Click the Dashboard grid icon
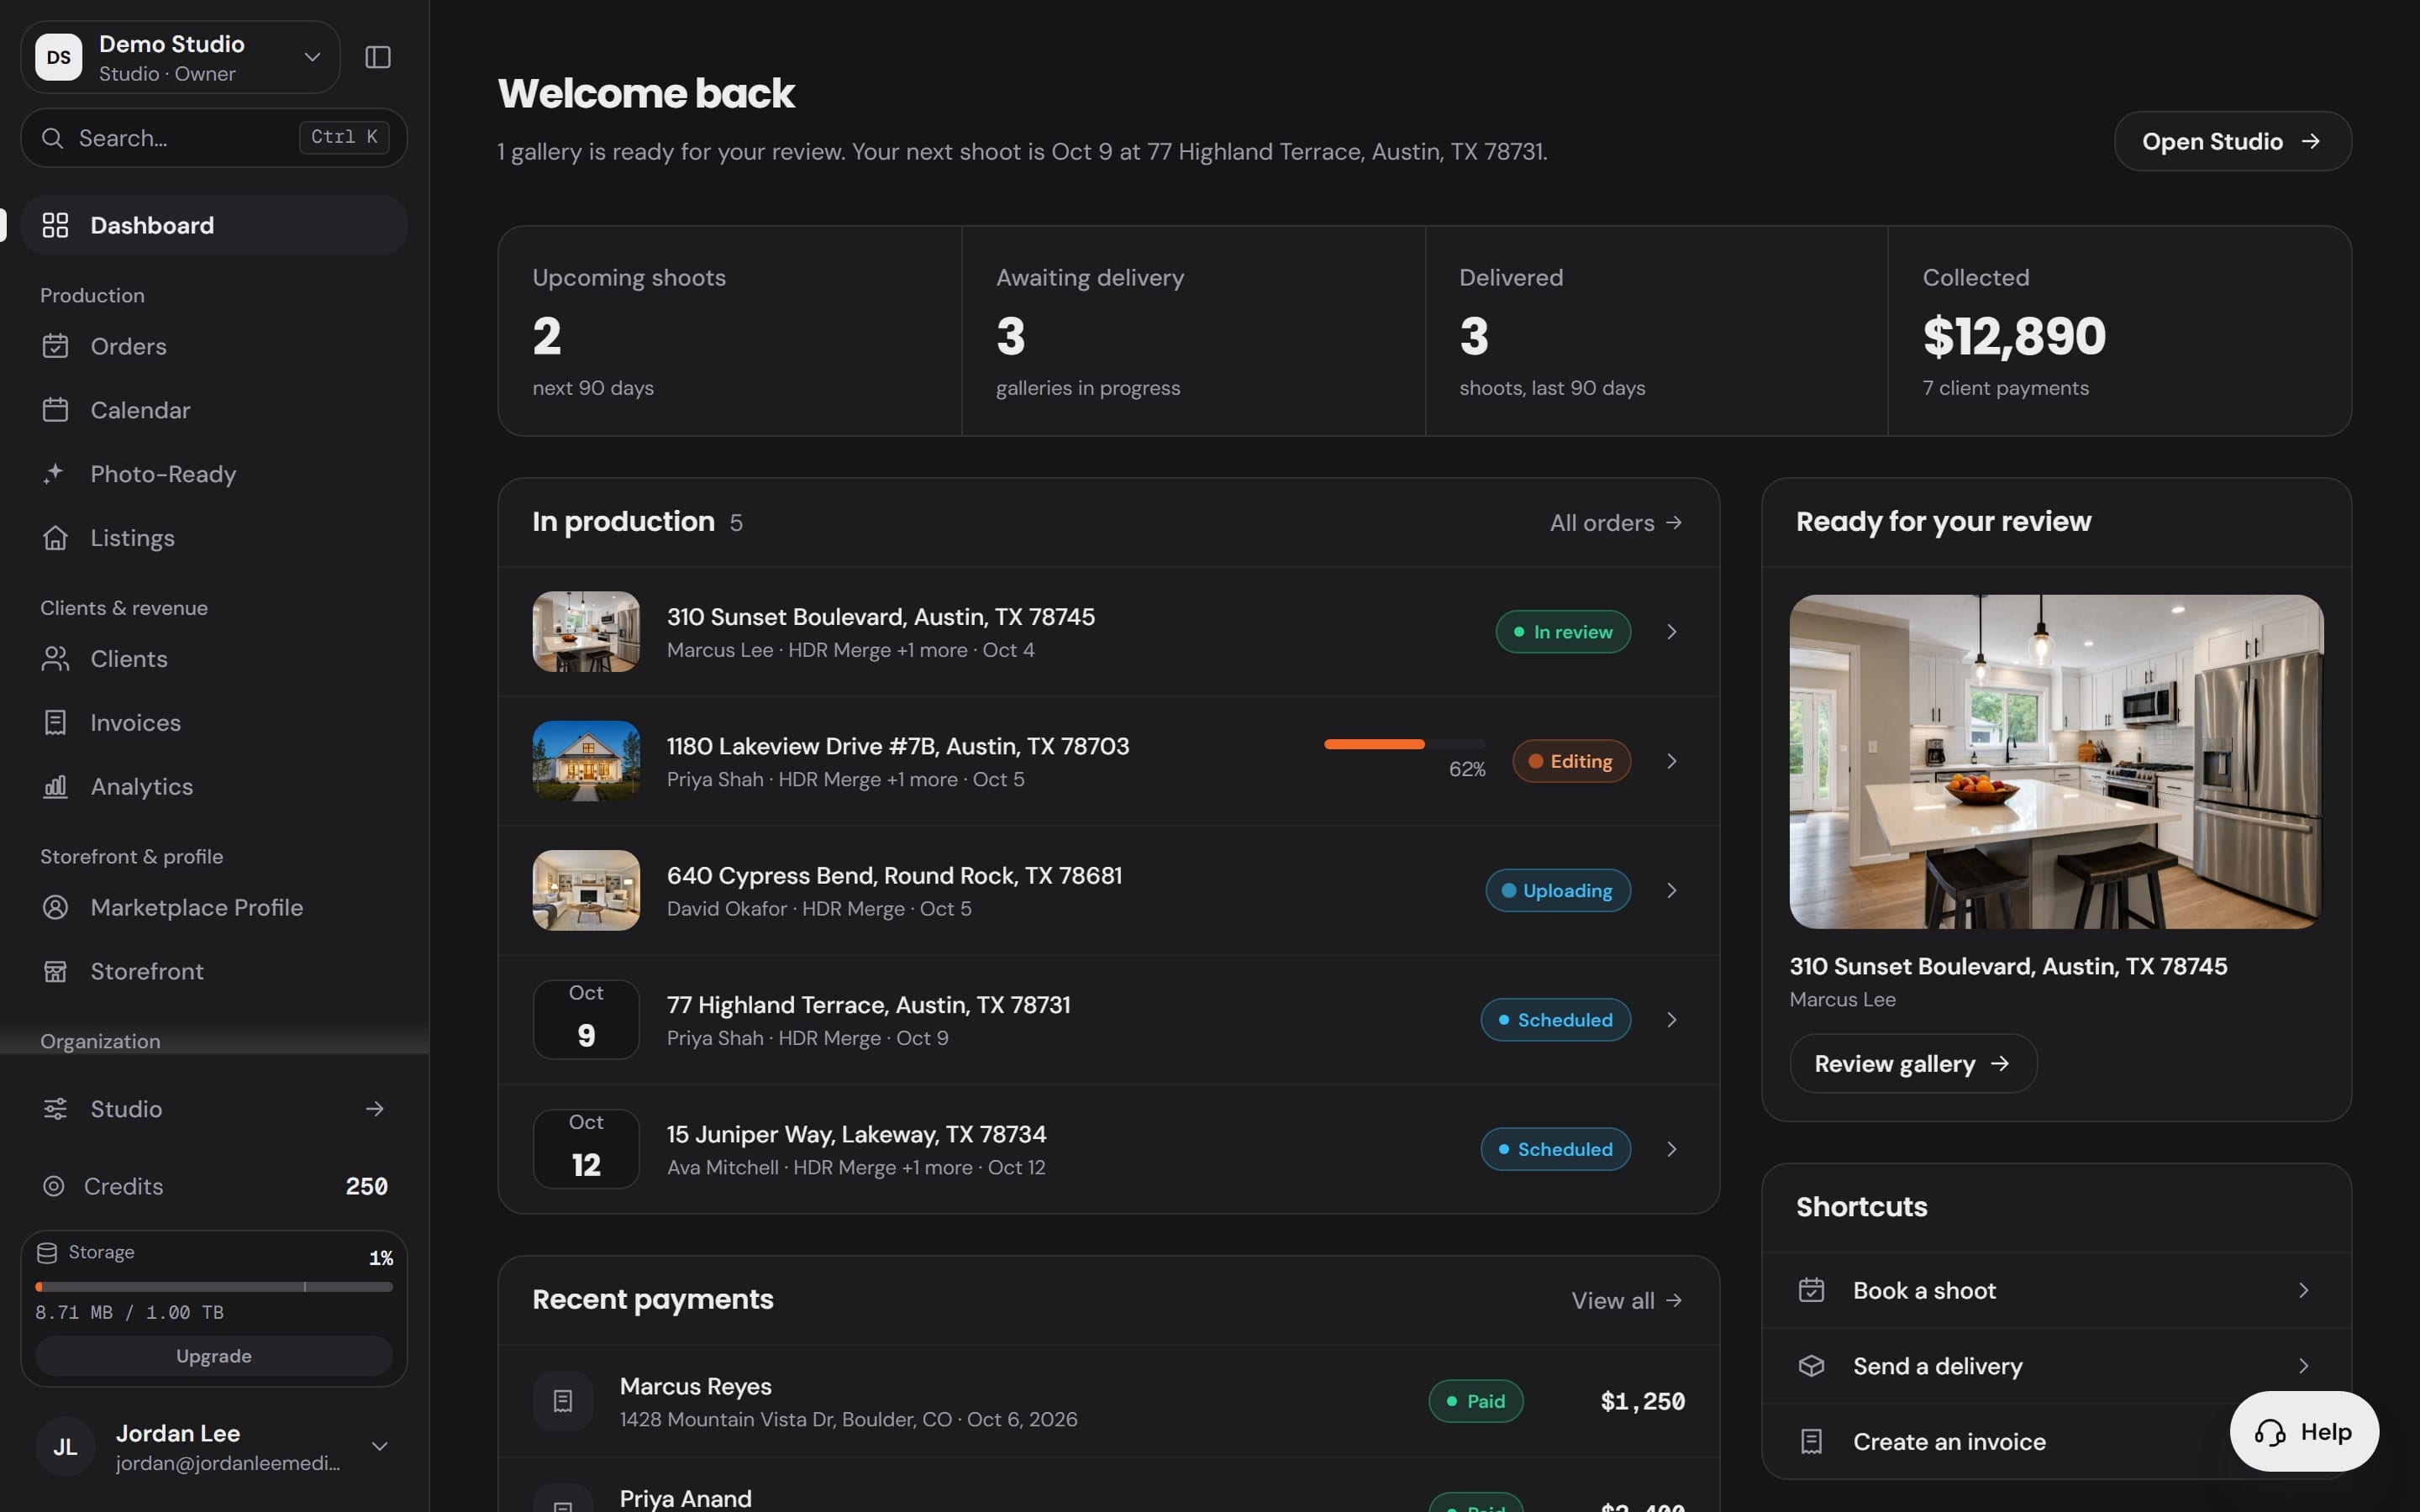This screenshot has height=1512, width=2420. click(55, 225)
